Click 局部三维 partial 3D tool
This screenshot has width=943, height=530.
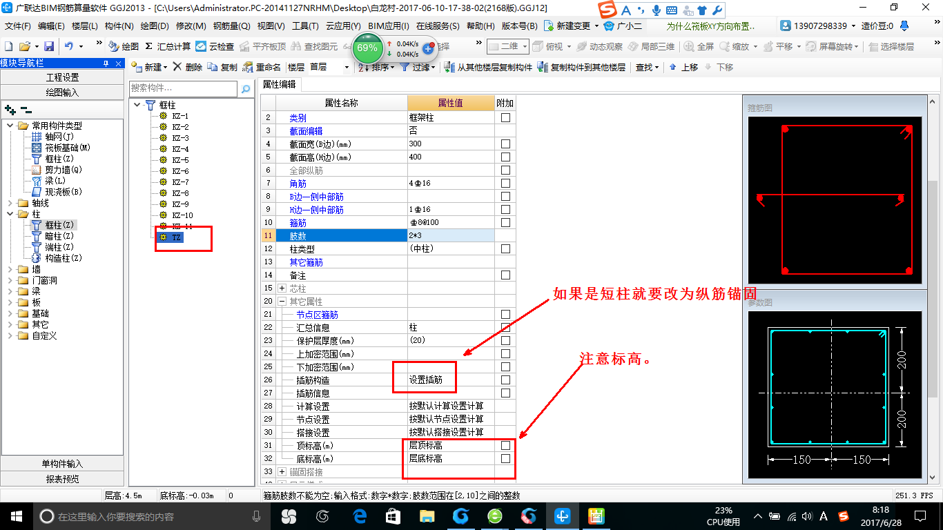[651, 46]
